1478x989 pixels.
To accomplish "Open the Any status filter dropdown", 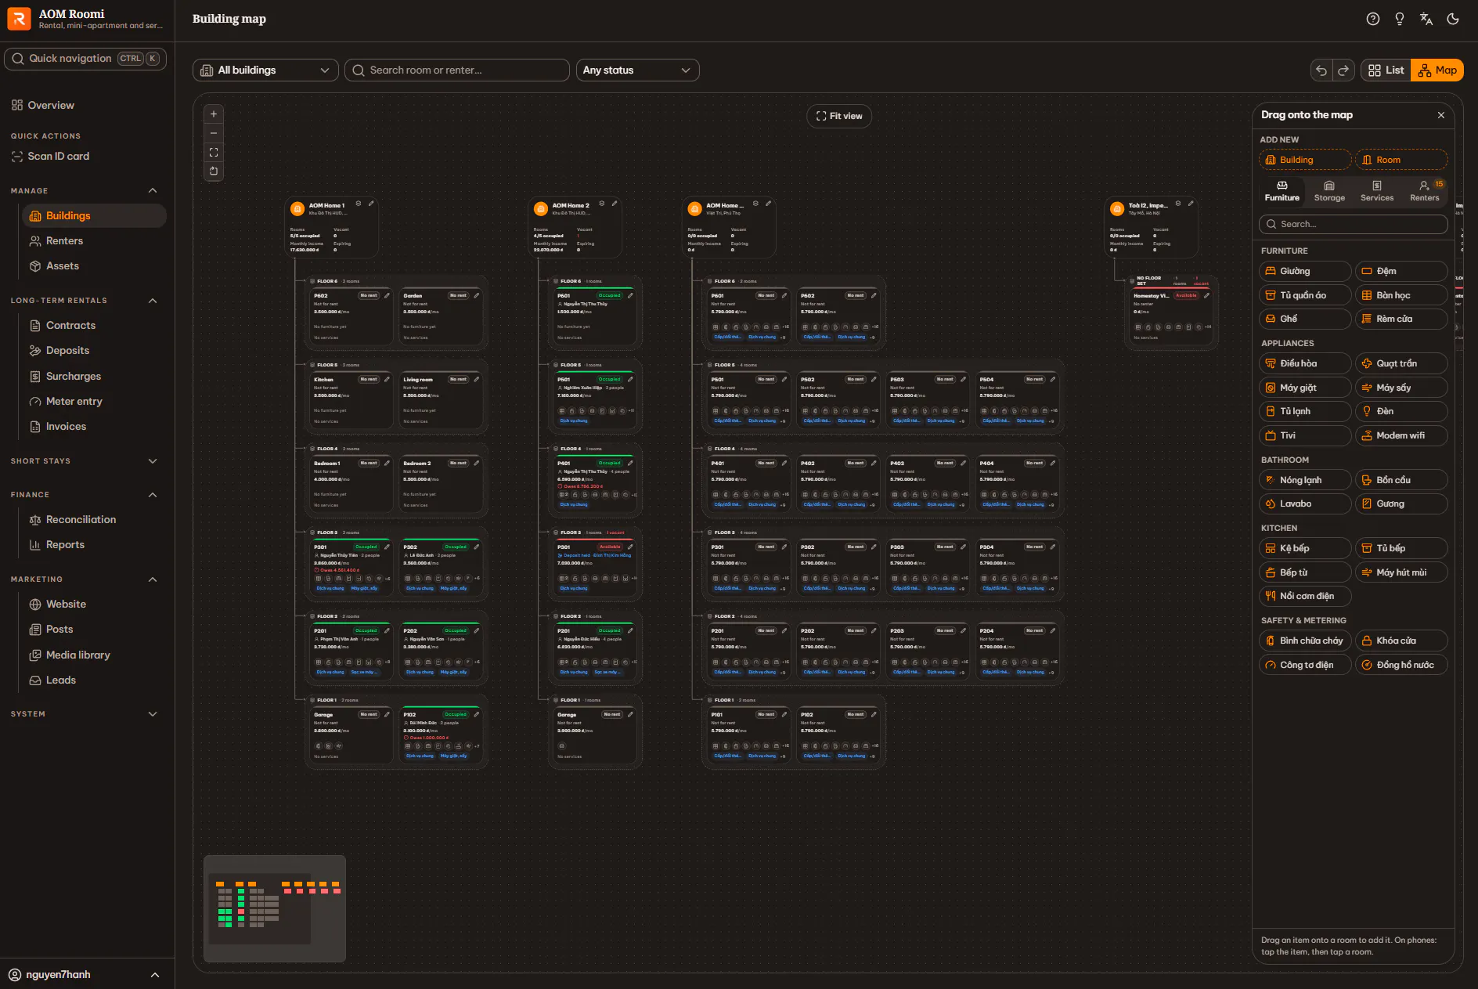I will click(637, 70).
